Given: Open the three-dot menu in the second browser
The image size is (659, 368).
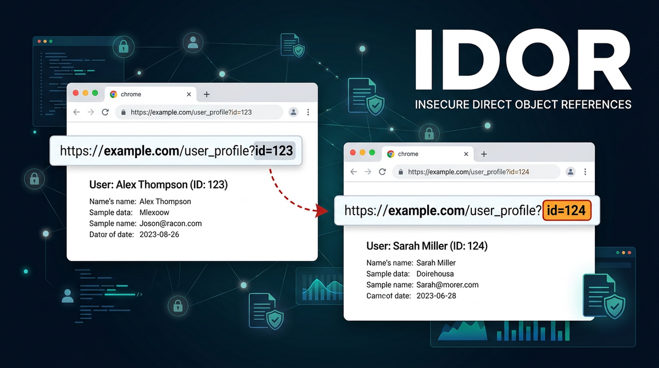Looking at the screenshot, I should 585,171.
